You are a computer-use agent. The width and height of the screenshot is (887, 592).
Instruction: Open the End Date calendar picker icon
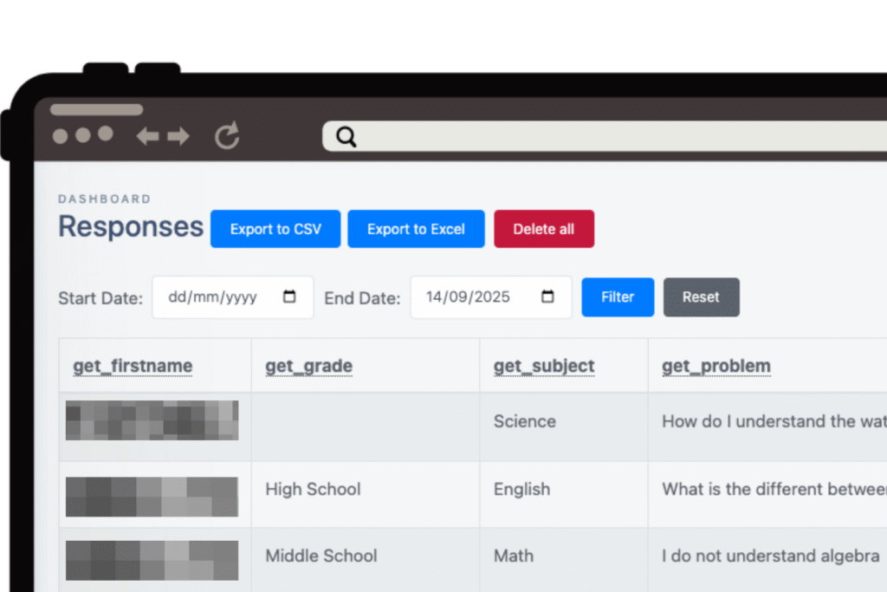coord(547,296)
